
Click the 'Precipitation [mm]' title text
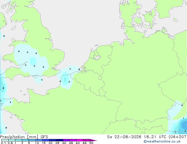(19, 137)
